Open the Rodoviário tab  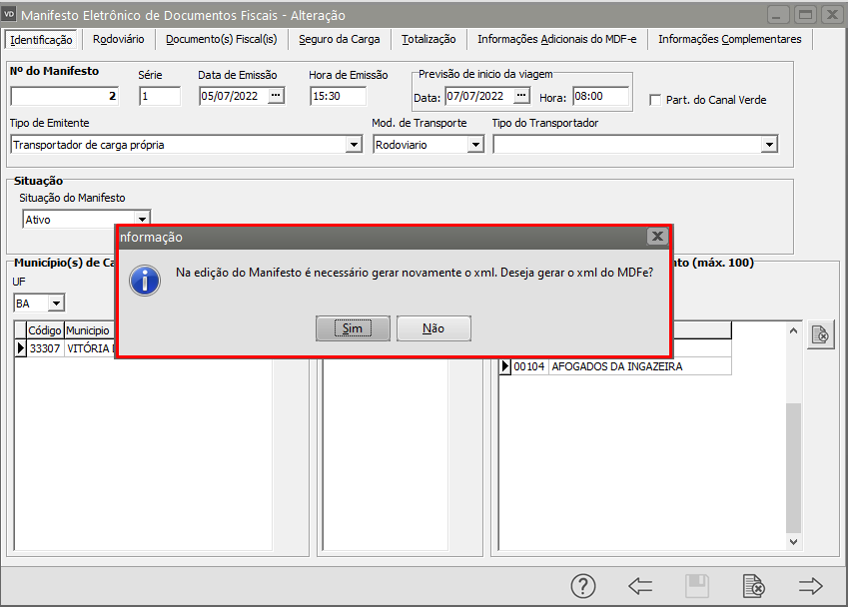pyautogui.click(x=119, y=39)
